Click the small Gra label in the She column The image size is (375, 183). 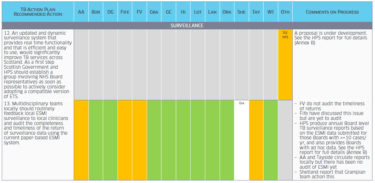[x=242, y=103]
